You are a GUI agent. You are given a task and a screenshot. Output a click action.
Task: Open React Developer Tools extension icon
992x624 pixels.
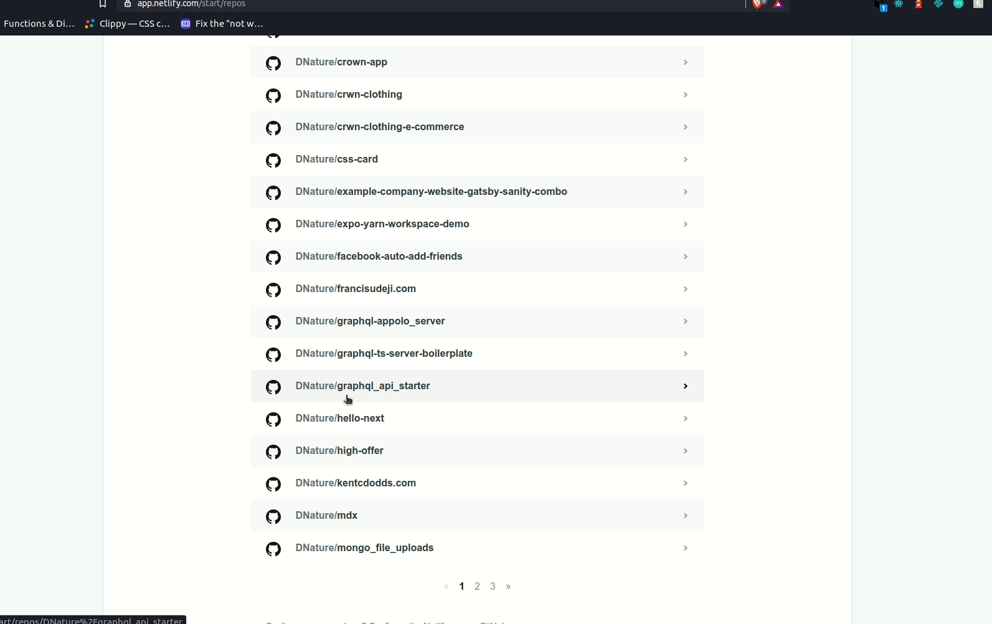[899, 4]
